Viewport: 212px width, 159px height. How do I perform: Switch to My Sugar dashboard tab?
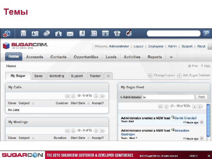click(18, 76)
